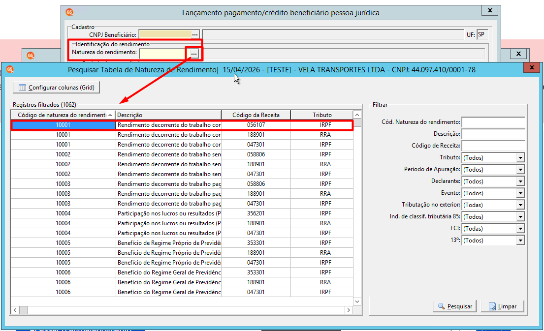Click the G5 icon in the background window
The image size is (544, 331).
[31, 56]
